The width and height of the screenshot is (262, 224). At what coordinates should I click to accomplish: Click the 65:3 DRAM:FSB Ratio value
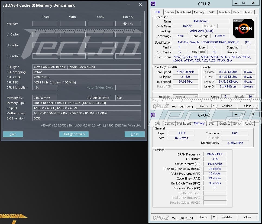click(128, 98)
